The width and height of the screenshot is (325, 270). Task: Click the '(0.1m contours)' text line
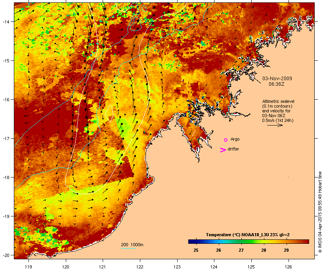[277, 106]
